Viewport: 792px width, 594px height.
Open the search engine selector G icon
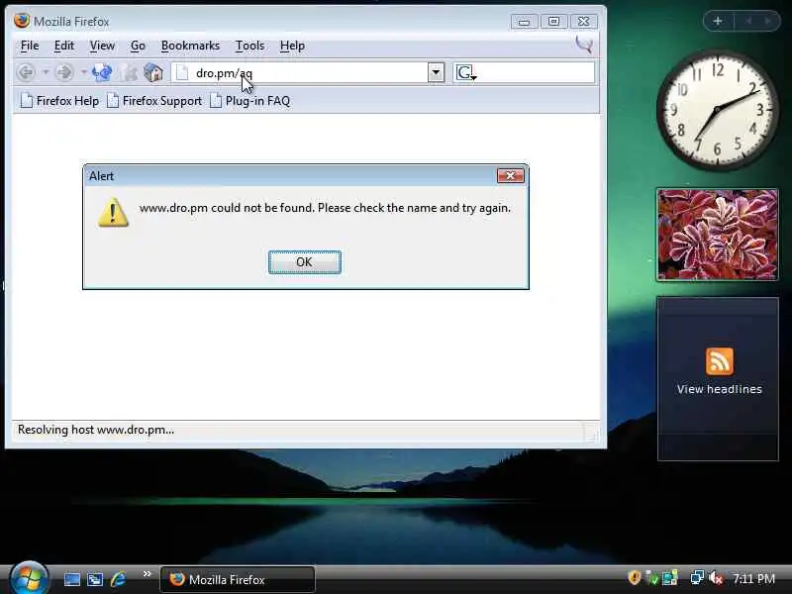465,72
